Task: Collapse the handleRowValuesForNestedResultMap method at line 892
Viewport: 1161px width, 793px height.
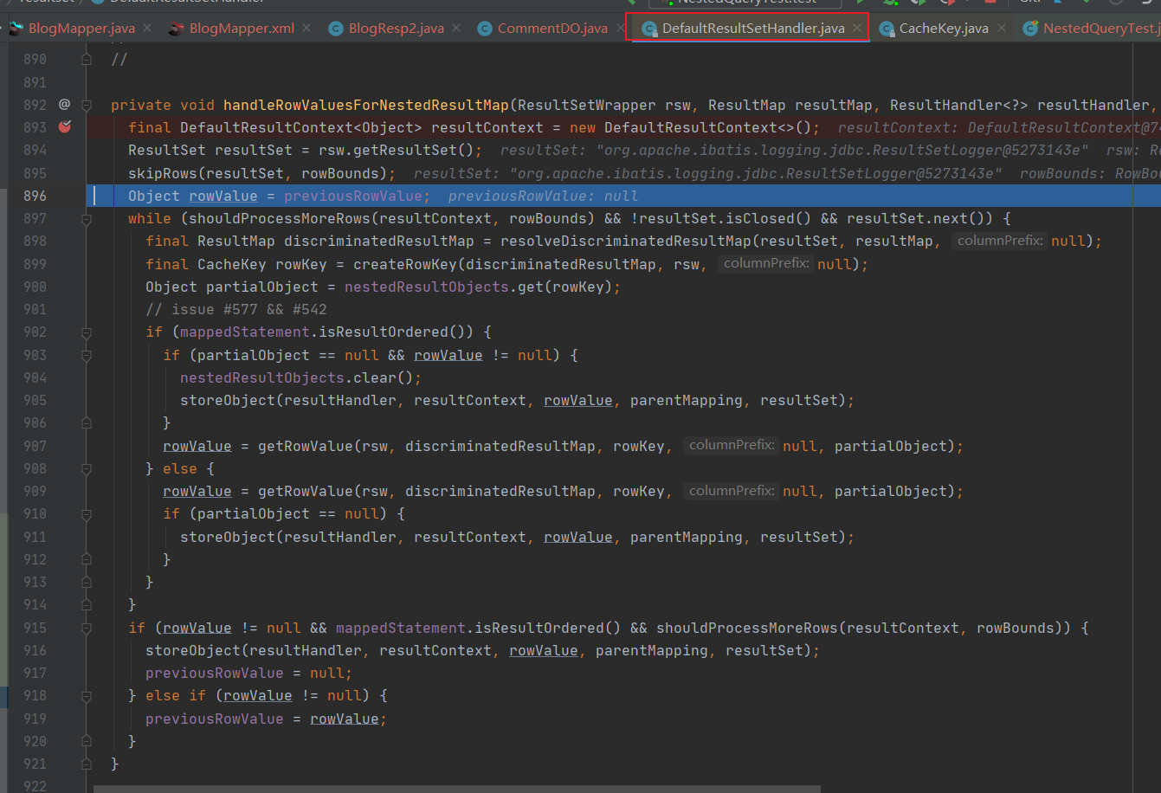Action: pos(86,105)
